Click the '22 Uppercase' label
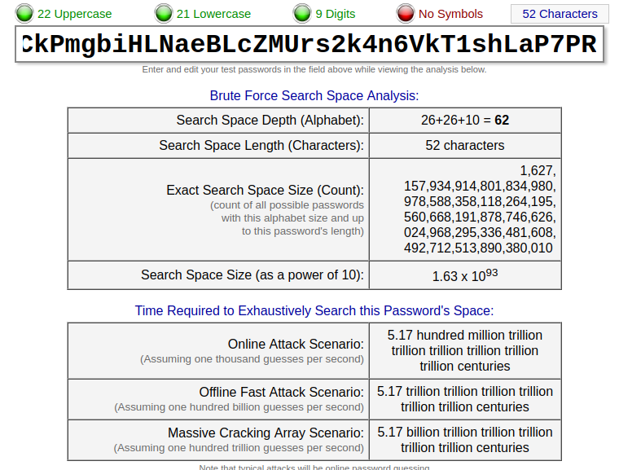The height and width of the screenshot is (470, 619). (x=75, y=14)
